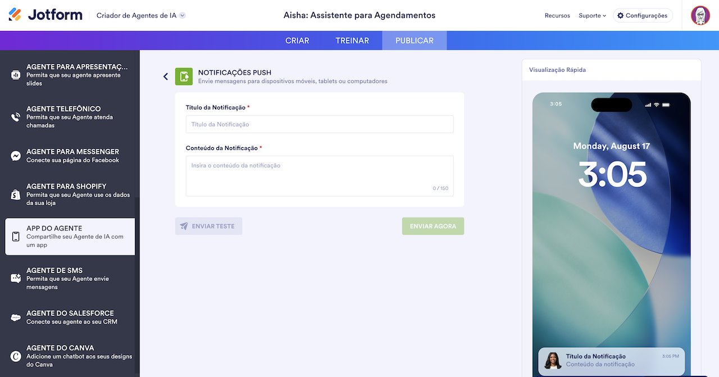Image resolution: width=719 pixels, height=377 pixels.
Task: Open the Recursos link
Action: 557,16
